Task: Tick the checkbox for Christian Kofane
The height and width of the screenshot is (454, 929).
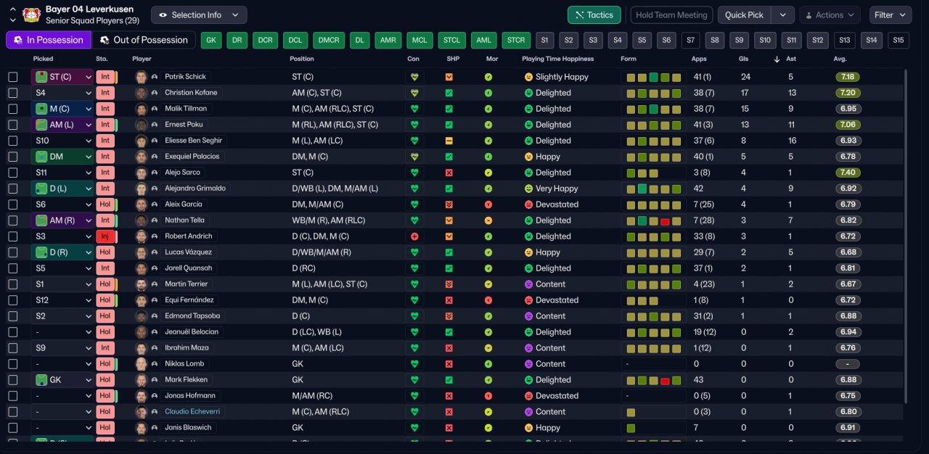Action: click(x=12, y=93)
